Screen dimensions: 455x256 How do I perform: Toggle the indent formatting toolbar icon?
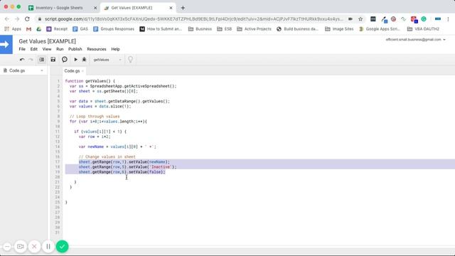pyautogui.click(x=42, y=60)
